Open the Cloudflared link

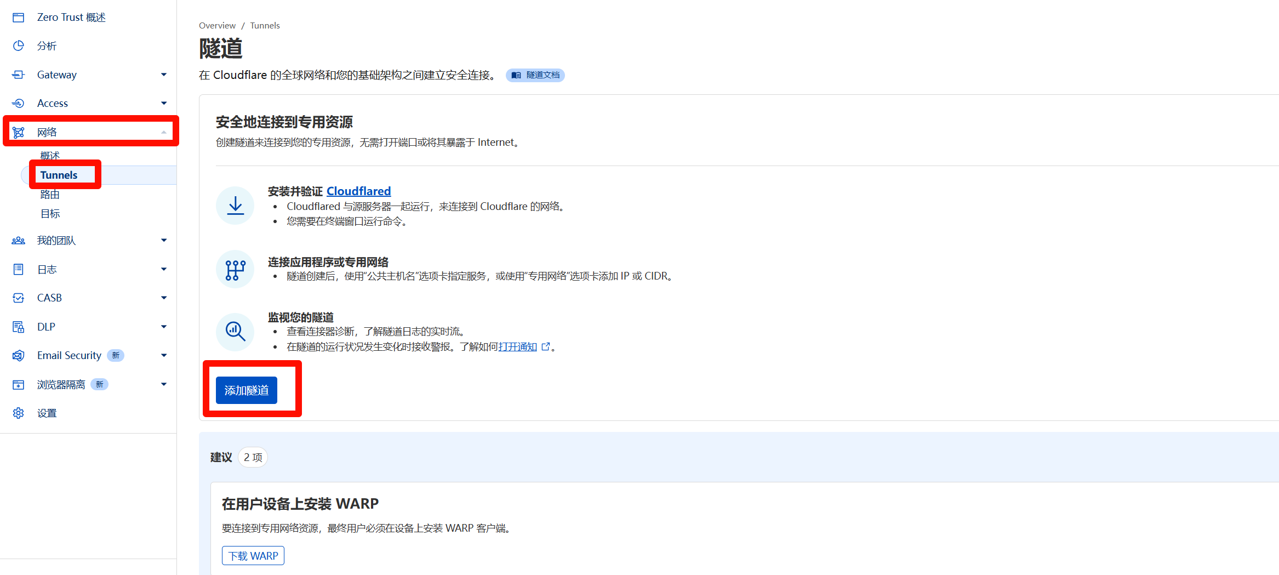point(358,191)
